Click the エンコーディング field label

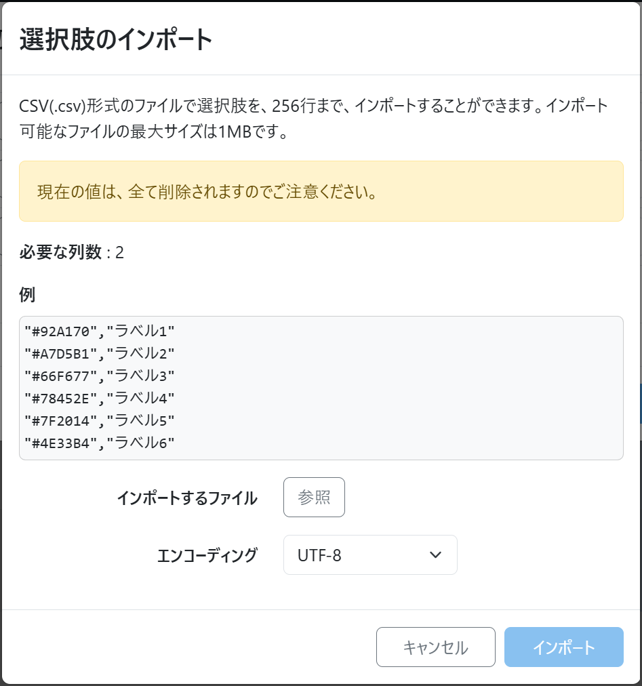pos(207,556)
